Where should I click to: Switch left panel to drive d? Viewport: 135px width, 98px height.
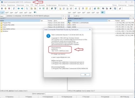coord(7,12)
